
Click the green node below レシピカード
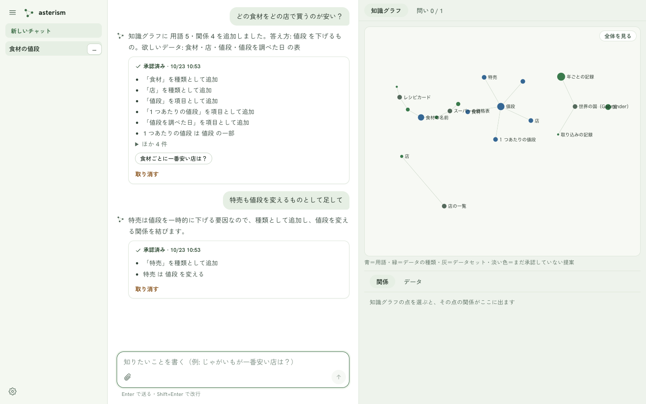click(407, 110)
